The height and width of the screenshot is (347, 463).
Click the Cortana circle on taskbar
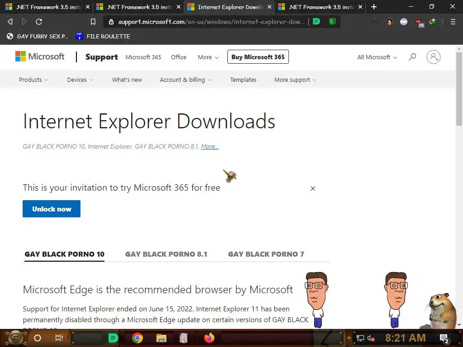[38, 338]
